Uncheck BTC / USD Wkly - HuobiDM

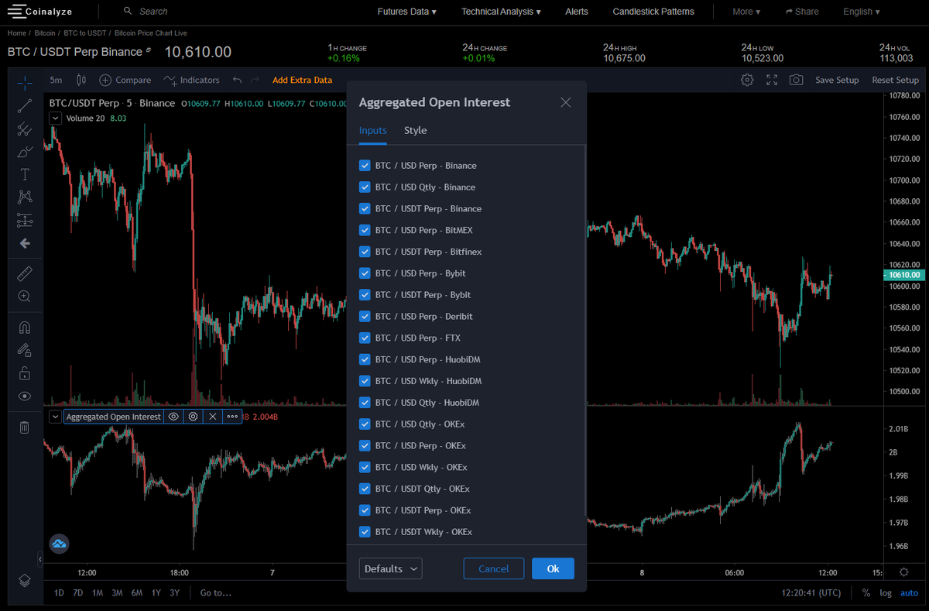click(365, 381)
